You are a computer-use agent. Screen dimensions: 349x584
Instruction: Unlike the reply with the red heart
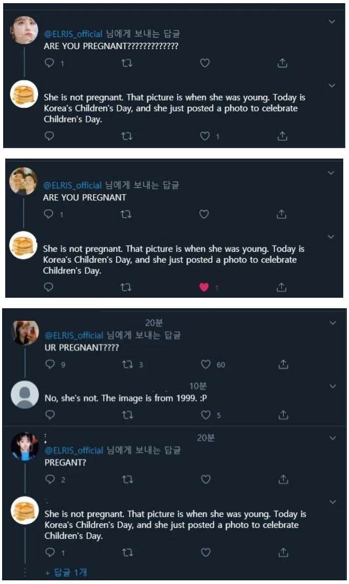(x=205, y=287)
